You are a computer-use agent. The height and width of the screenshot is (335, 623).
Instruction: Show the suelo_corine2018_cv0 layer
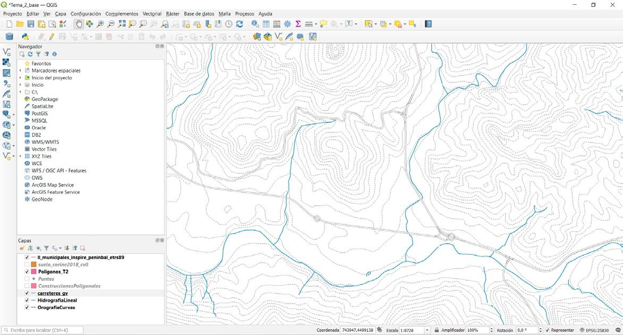pyautogui.click(x=27, y=265)
